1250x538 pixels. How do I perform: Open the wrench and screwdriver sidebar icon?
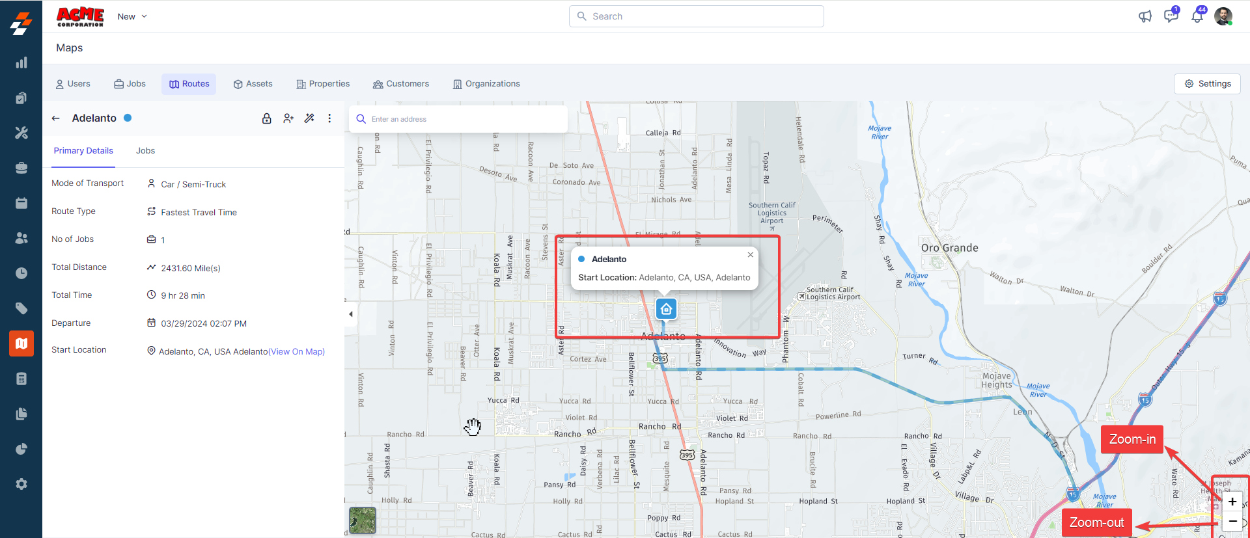coord(21,133)
